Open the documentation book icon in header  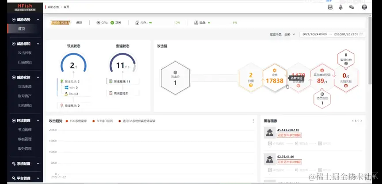(330, 8)
